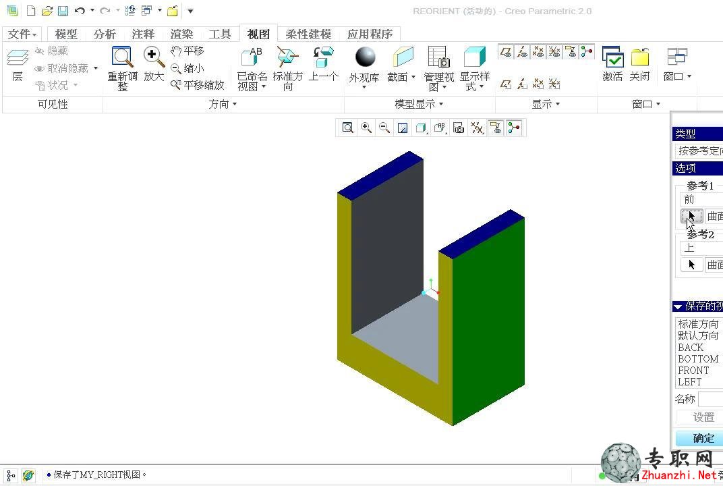Click 缩小 (Zoom Out) in the ribbon
The height and width of the screenshot is (486, 723).
click(187, 68)
